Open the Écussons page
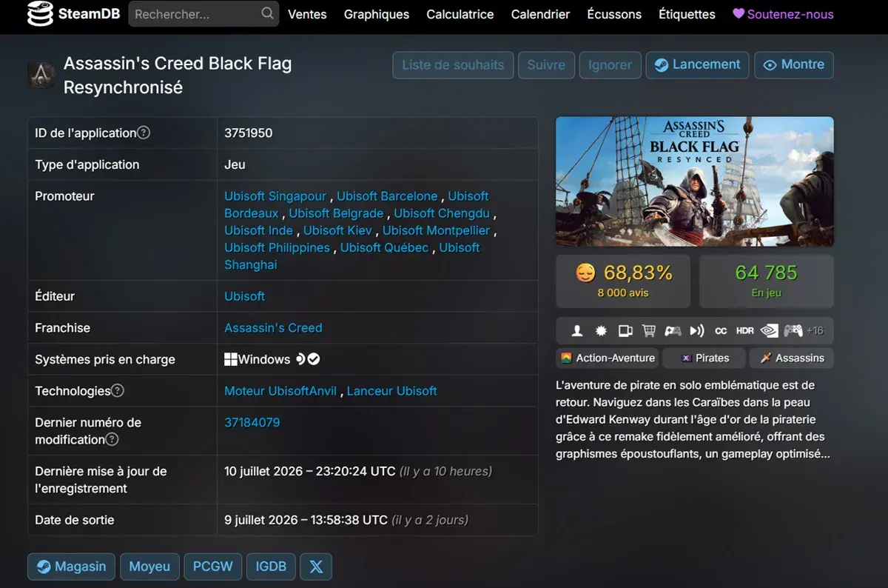 614,14
